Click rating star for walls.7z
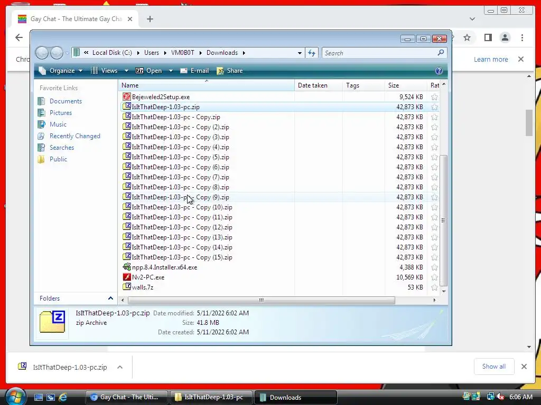541x405 pixels. [x=434, y=287]
